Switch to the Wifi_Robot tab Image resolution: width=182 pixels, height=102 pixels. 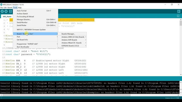(7, 16)
